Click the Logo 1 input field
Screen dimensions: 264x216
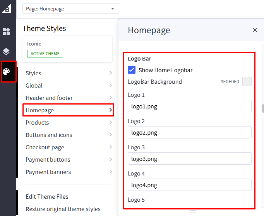(189, 106)
